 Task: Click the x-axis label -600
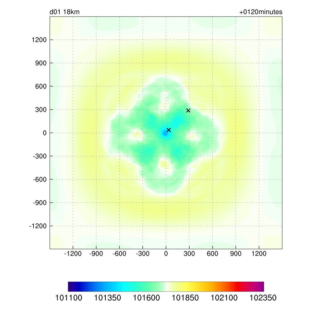point(119,254)
